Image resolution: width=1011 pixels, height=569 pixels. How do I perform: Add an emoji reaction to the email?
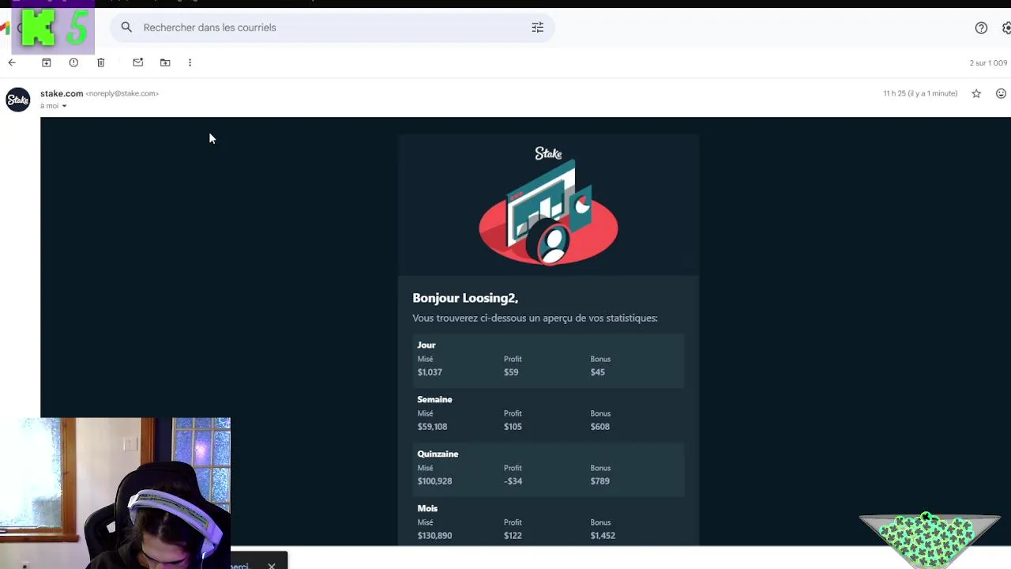(1001, 93)
